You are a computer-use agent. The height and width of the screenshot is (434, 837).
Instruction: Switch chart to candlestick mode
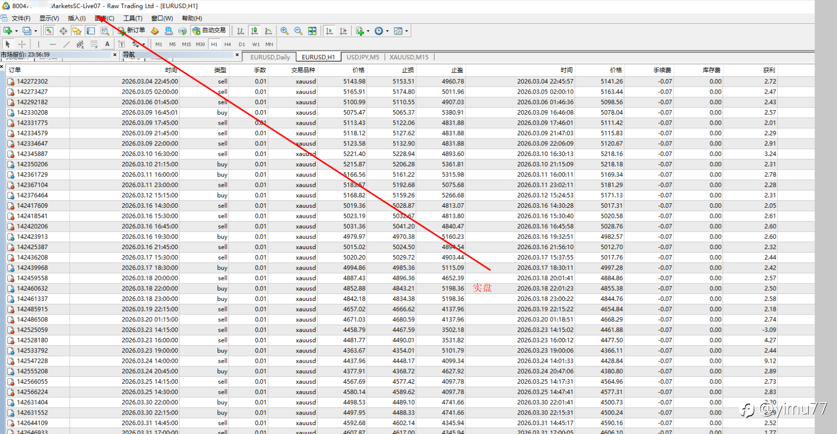pyautogui.click(x=254, y=31)
